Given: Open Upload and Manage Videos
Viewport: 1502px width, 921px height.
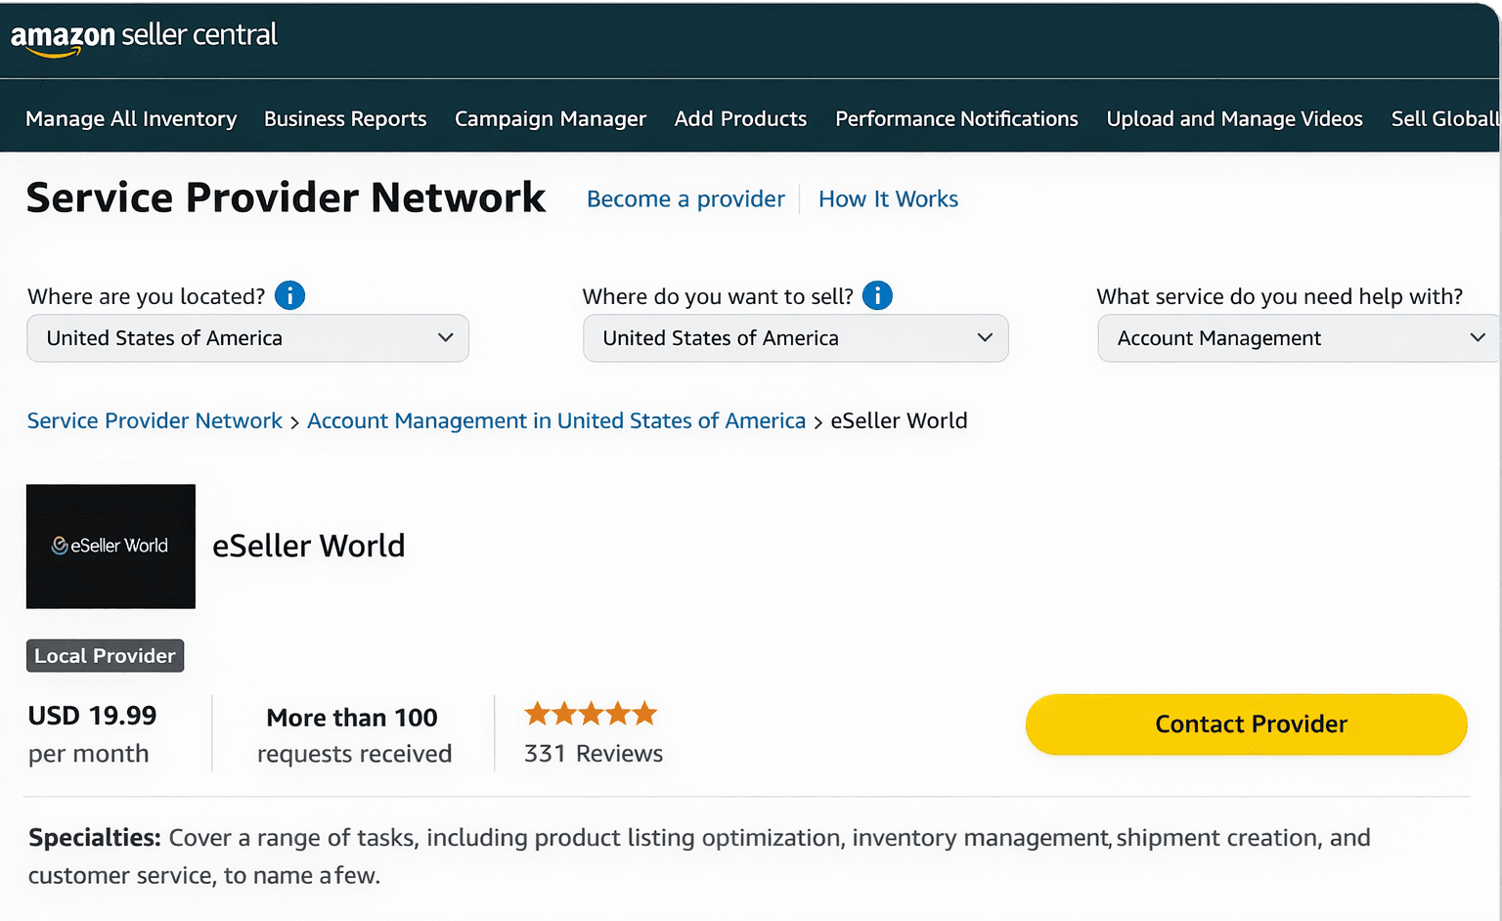Looking at the screenshot, I should point(1234,118).
